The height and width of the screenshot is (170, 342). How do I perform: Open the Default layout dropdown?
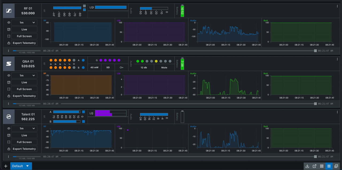pyautogui.click(x=21, y=166)
